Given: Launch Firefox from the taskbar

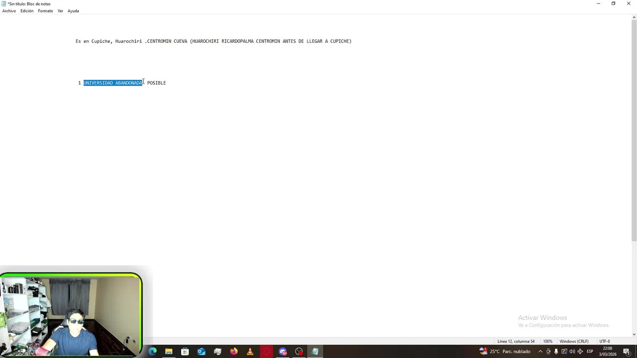Looking at the screenshot, I should pos(234,352).
